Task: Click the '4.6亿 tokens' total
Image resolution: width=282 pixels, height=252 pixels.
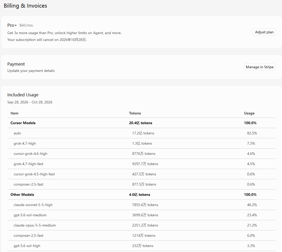Action: click(140, 195)
